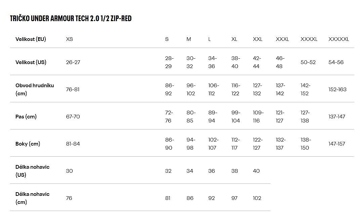Click the XXL size column header
The width and height of the screenshot is (356, 216).
tap(258, 39)
